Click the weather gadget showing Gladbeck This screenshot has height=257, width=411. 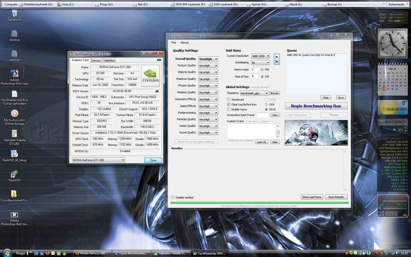393,107
